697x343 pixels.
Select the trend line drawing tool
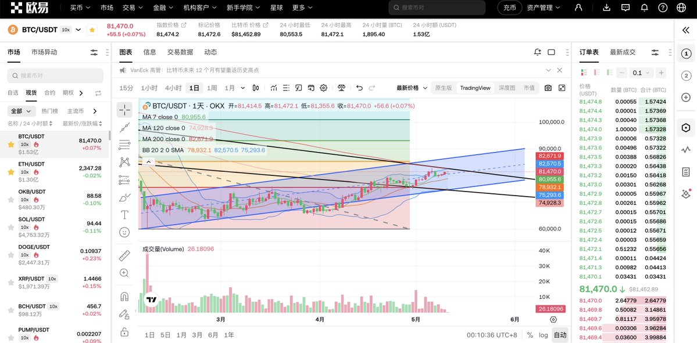pos(124,127)
